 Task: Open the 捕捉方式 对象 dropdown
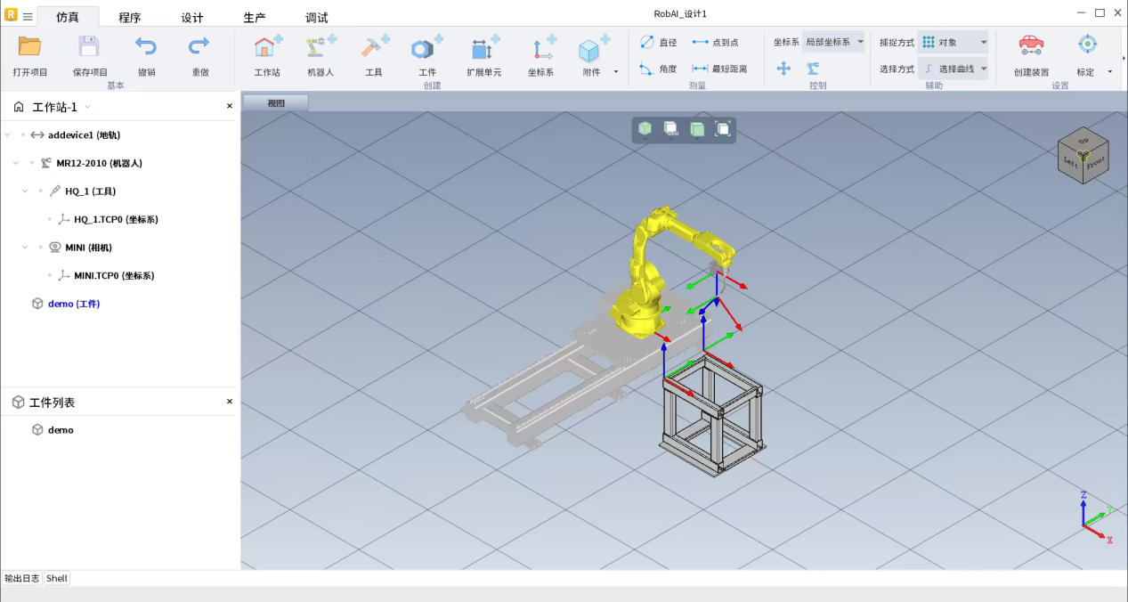(x=954, y=42)
